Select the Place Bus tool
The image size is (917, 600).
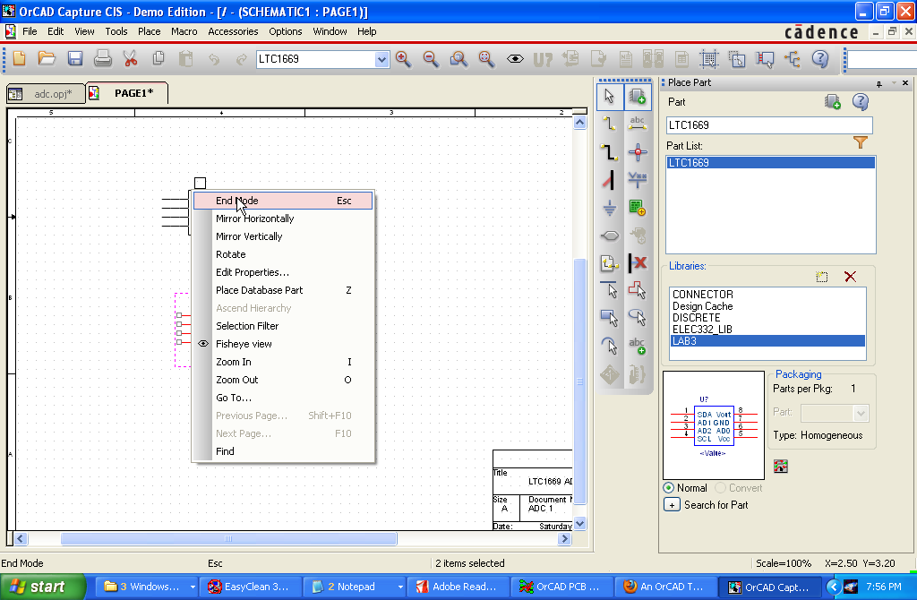[609, 152]
